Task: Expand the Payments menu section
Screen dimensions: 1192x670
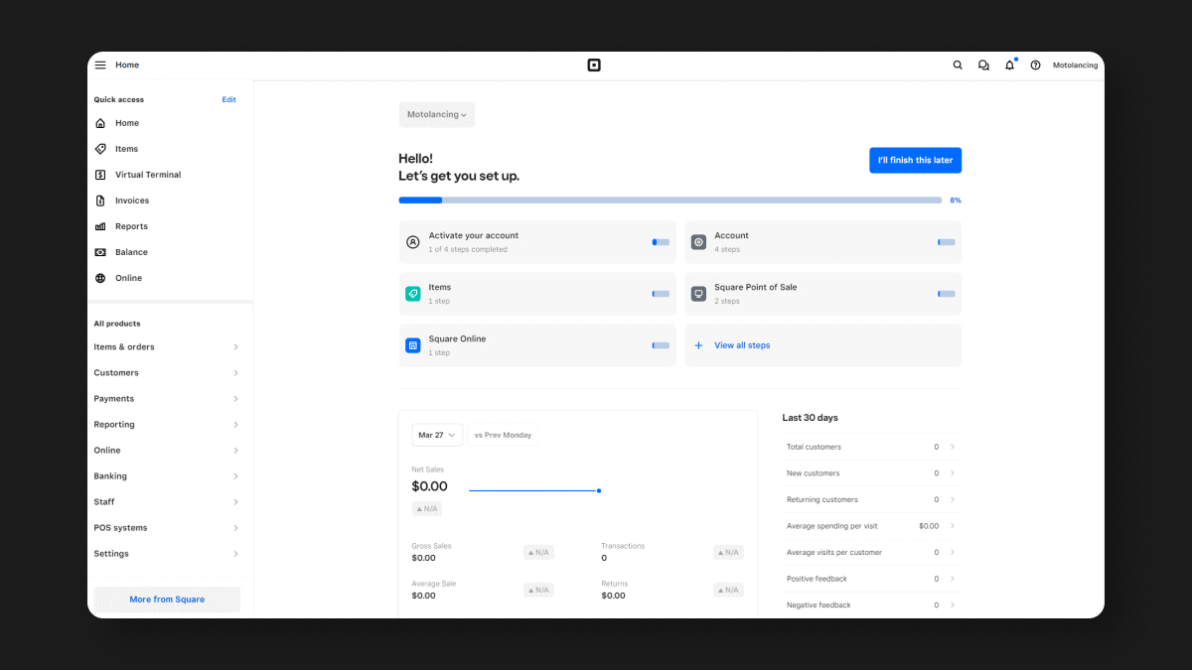Action: (x=167, y=399)
